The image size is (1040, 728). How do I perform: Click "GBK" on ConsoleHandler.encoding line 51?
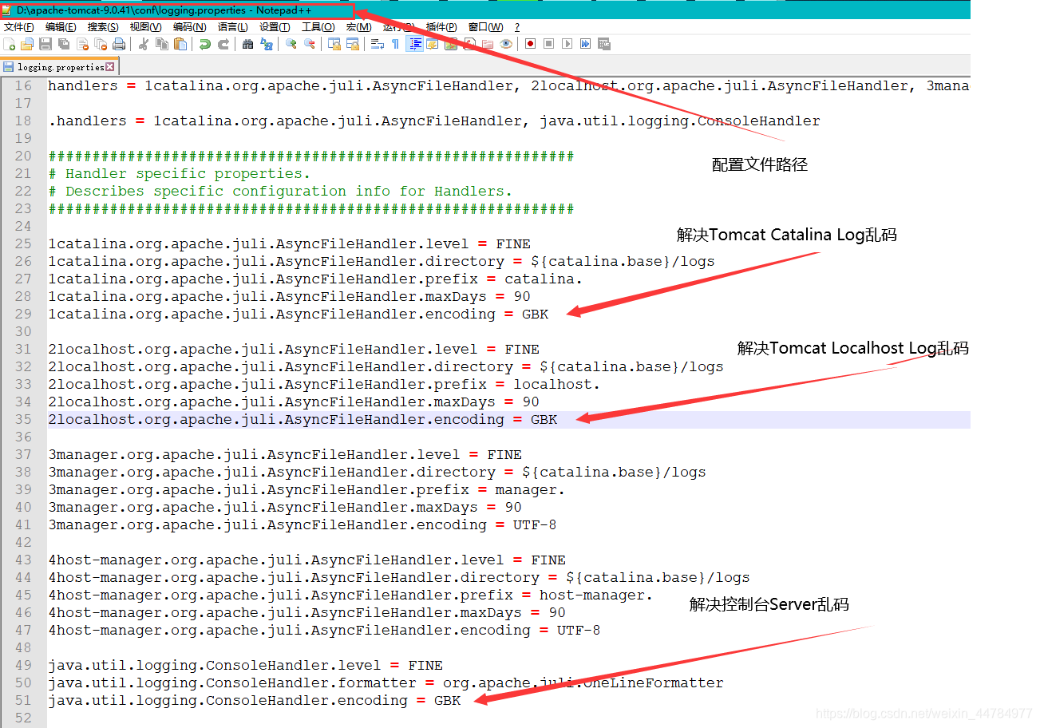coord(447,700)
